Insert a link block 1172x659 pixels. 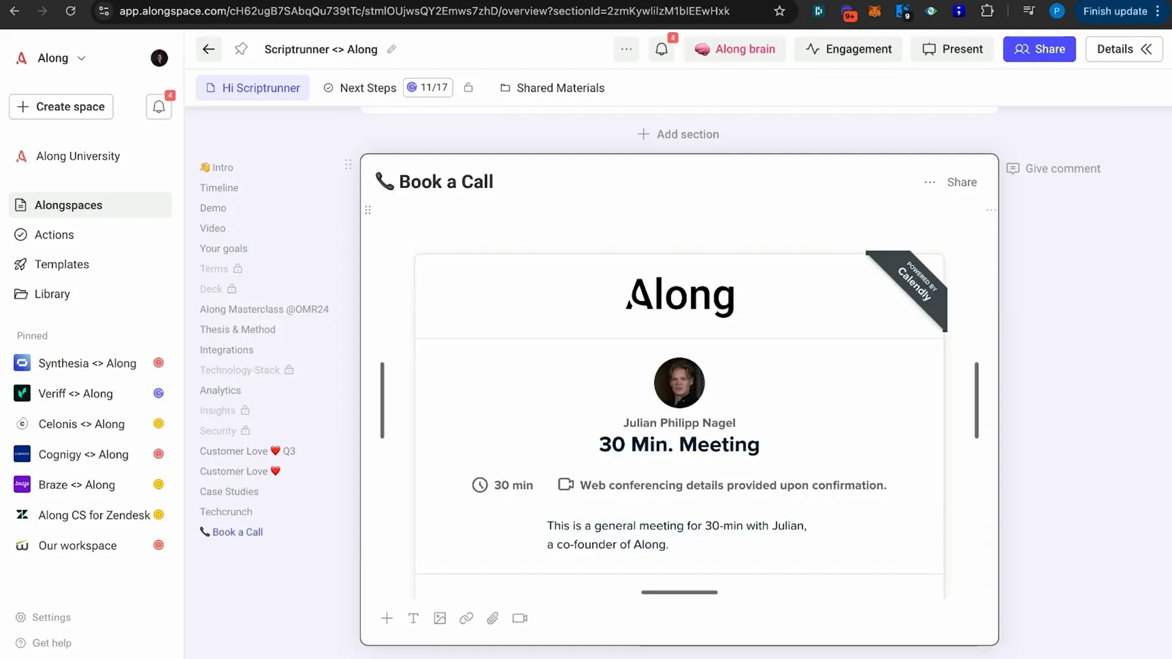(466, 619)
